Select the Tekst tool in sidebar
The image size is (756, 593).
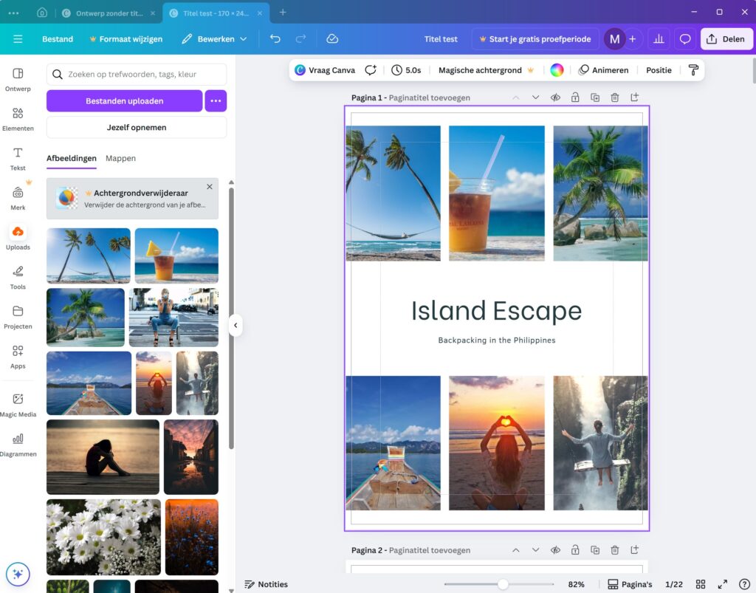click(18, 158)
